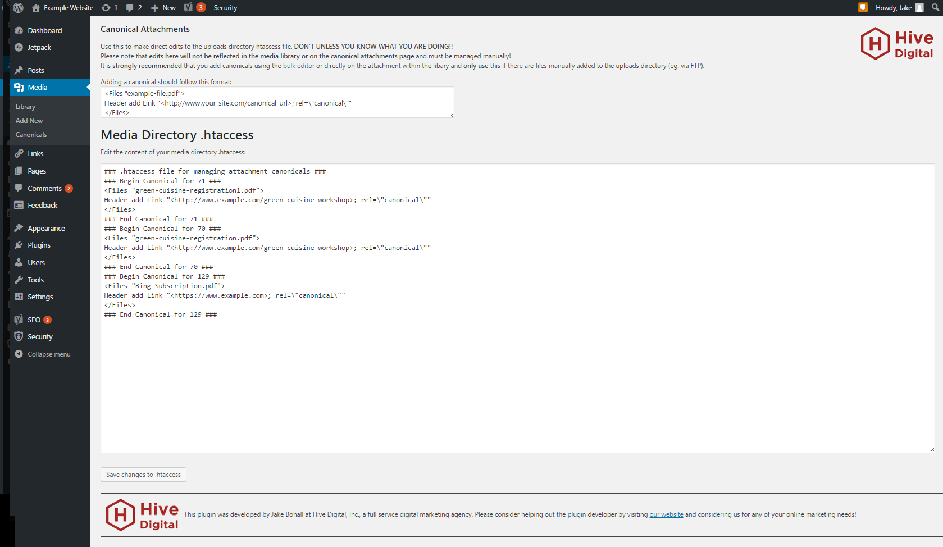The width and height of the screenshot is (943, 547).
Task: Click the 'green-cuisine-registration1.pdf' Files line
Action: [184, 190]
